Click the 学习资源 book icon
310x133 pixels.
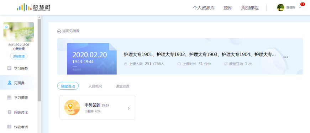(9, 97)
